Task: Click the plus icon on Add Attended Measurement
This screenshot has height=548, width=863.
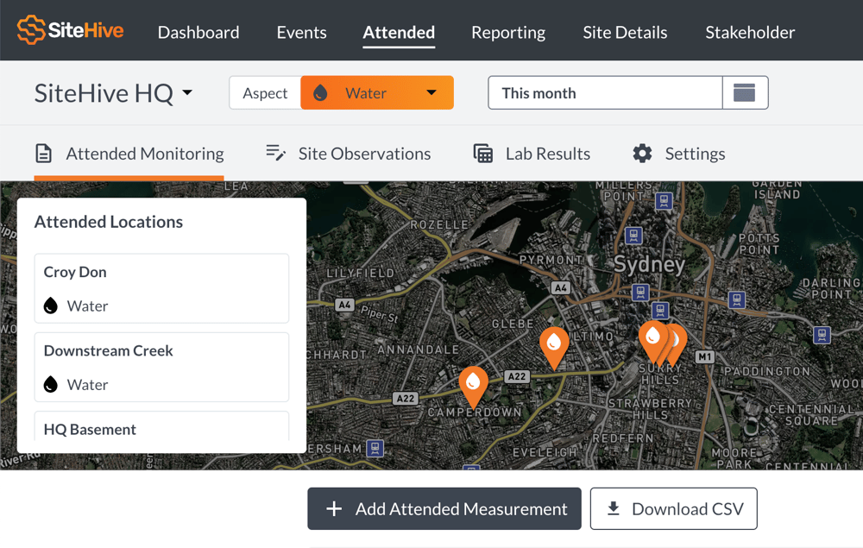Action: 334,509
